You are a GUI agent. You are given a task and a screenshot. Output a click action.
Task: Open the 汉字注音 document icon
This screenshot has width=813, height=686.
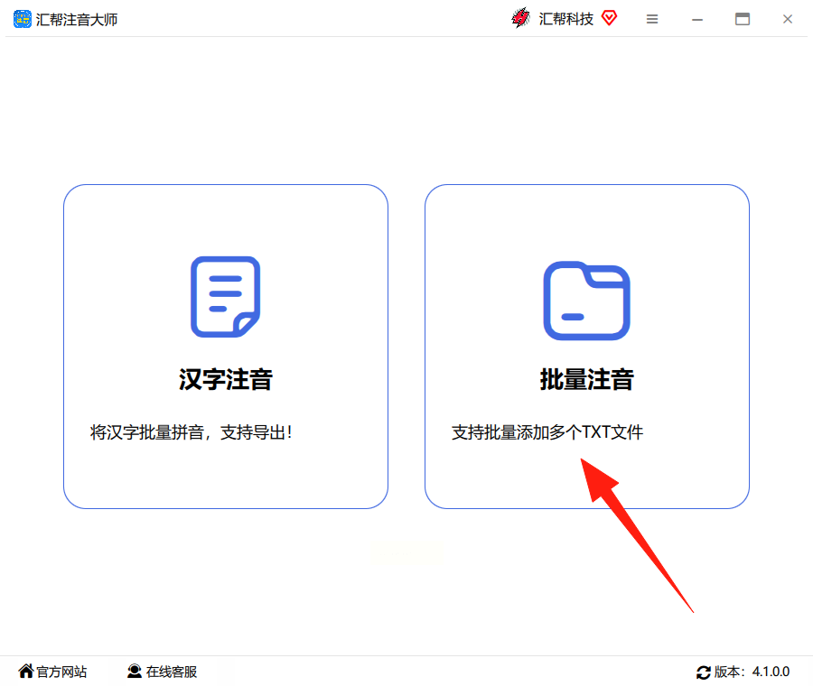pyautogui.click(x=226, y=297)
